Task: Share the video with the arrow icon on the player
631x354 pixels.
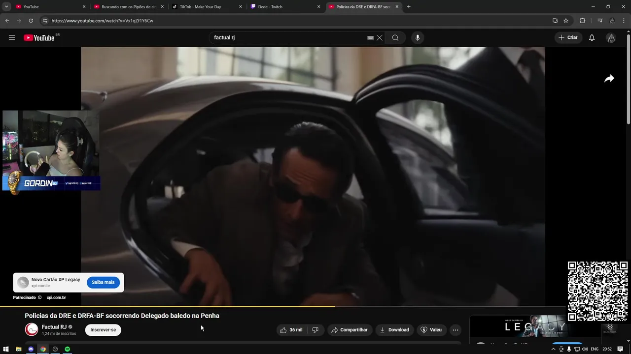Action: pos(609,79)
